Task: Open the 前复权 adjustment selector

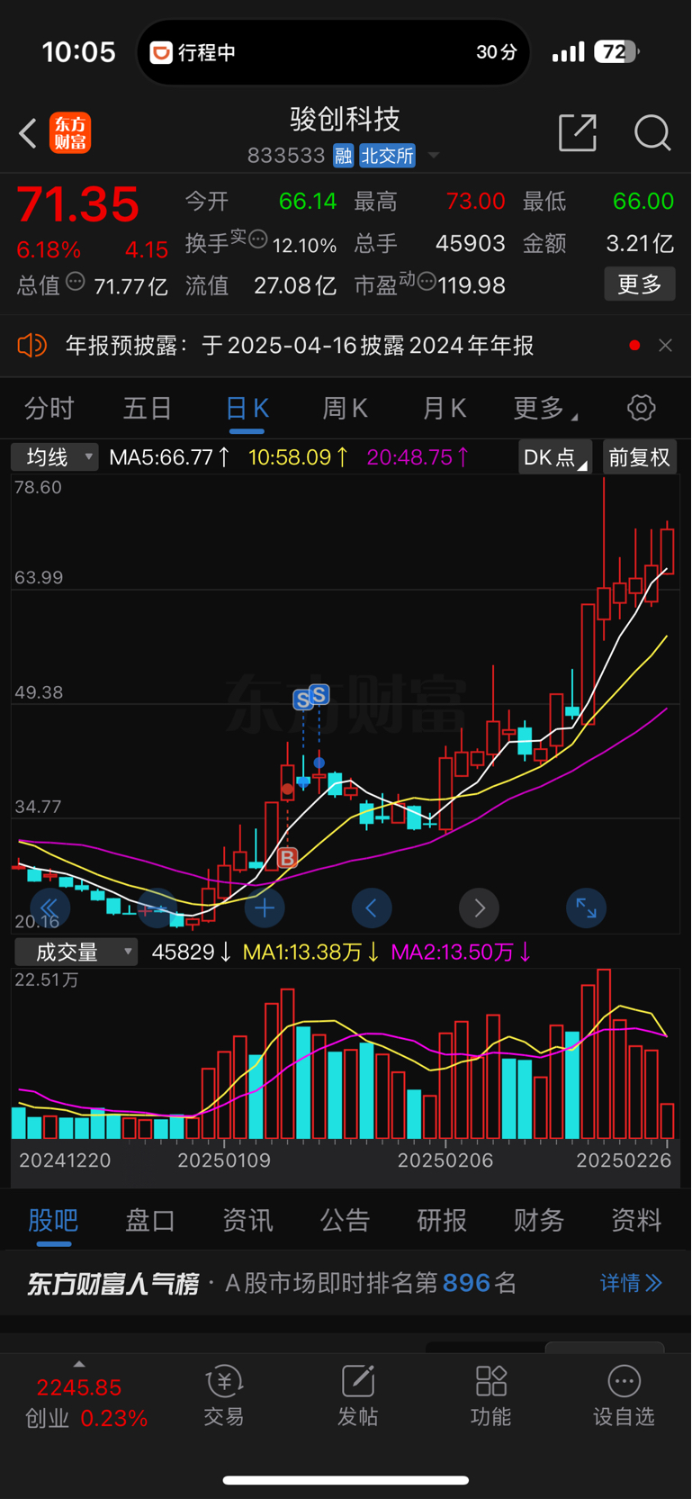Action: [x=640, y=457]
